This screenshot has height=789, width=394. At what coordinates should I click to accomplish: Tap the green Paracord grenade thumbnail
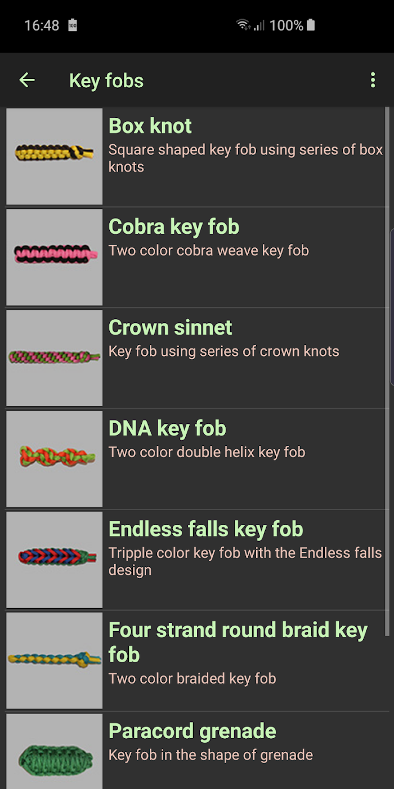click(55, 752)
